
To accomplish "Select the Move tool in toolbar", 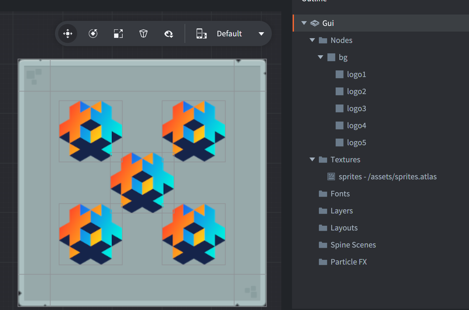I will coord(68,33).
